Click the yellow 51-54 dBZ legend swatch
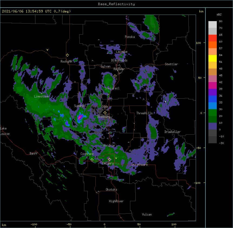The image size is (233, 228). point(212,58)
